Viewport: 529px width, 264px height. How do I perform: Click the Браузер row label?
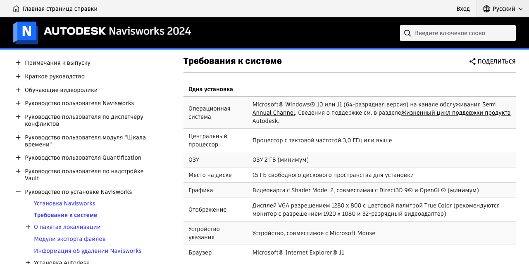[200, 252]
